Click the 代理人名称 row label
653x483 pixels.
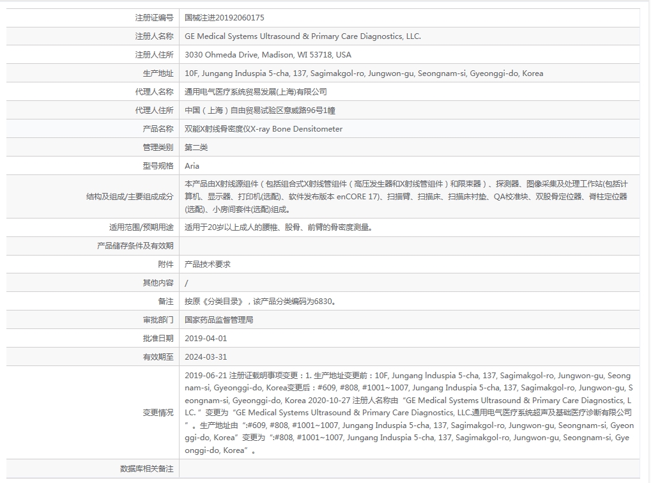pyautogui.click(x=154, y=91)
